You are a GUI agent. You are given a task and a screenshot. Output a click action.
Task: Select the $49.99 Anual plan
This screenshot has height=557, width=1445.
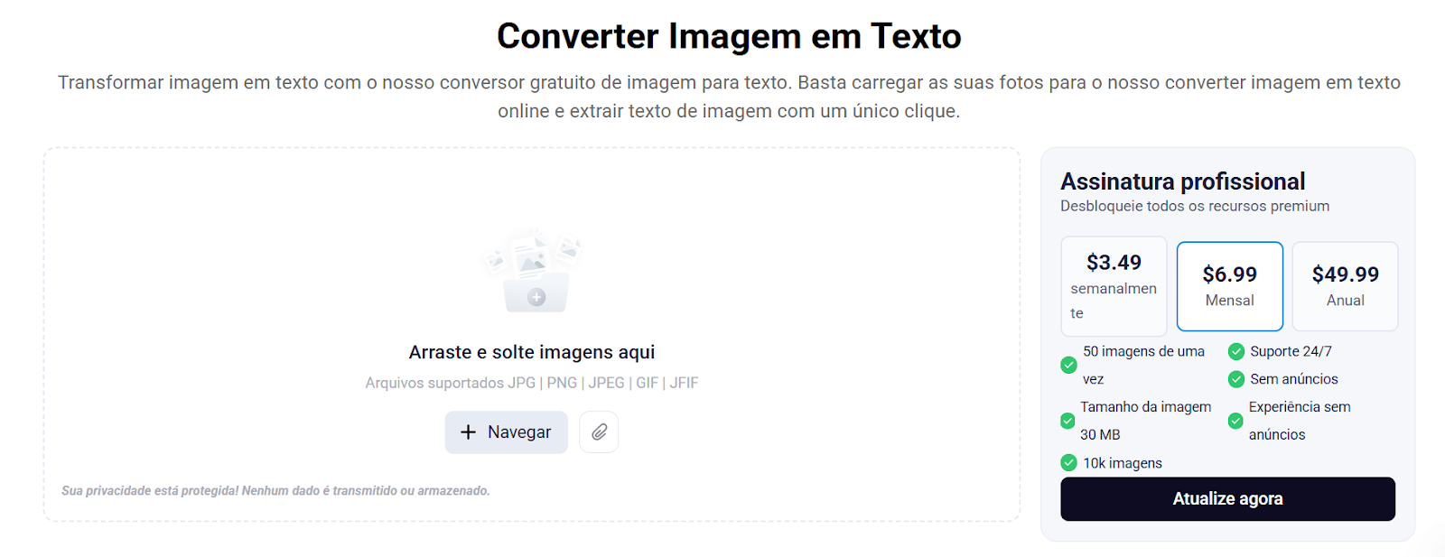1345,286
